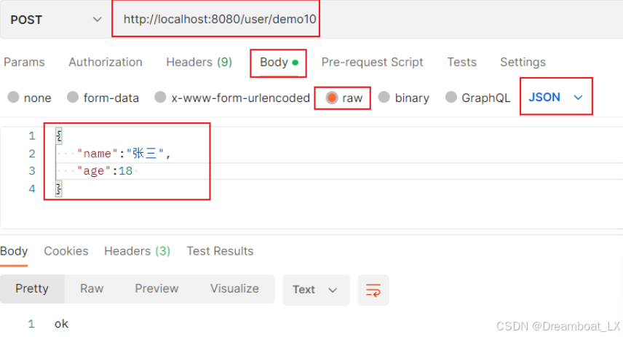Image resolution: width=623 pixels, height=337 pixels.
Task: Switch response view to Preview
Action: click(x=156, y=288)
